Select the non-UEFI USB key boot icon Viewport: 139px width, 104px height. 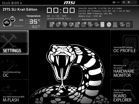[115, 24]
